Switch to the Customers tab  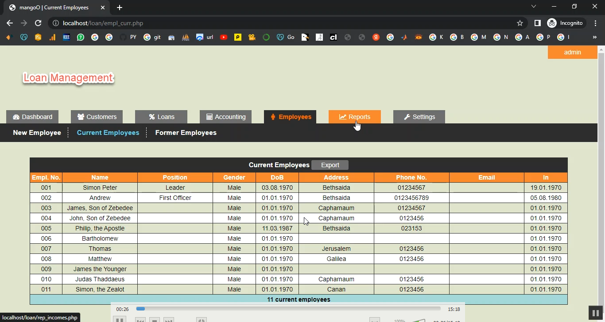pos(97,117)
